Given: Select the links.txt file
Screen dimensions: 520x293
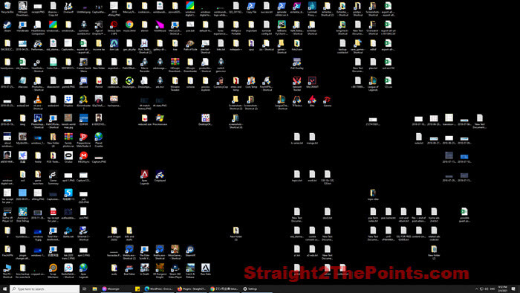Looking at the screenshot, I should [221, 45].
